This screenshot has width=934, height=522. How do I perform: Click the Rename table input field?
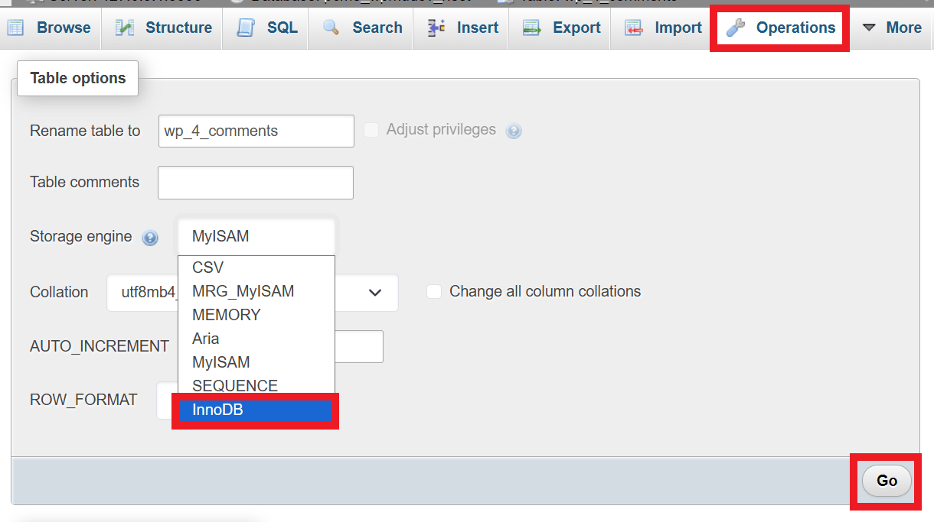[256, 131]
